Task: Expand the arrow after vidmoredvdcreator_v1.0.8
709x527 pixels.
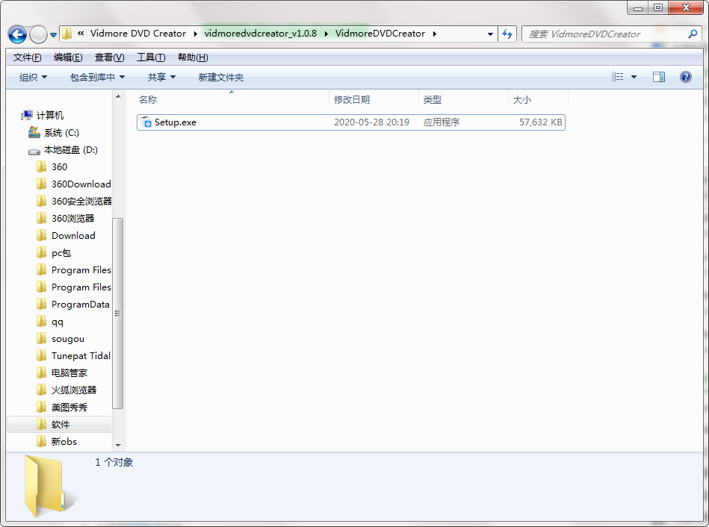Action: coord(326,34)
